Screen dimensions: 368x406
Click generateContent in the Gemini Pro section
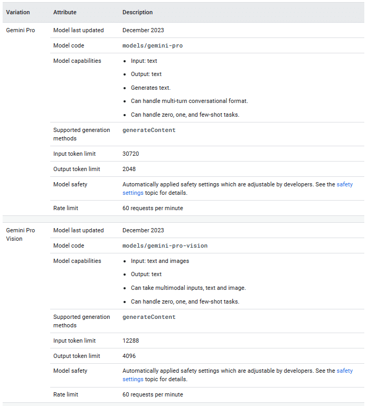point(149,130)
